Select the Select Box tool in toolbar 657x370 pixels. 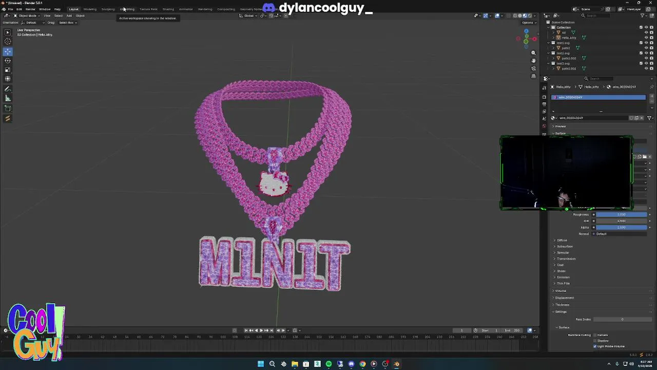pyautogui.click(x=8, y=32)
